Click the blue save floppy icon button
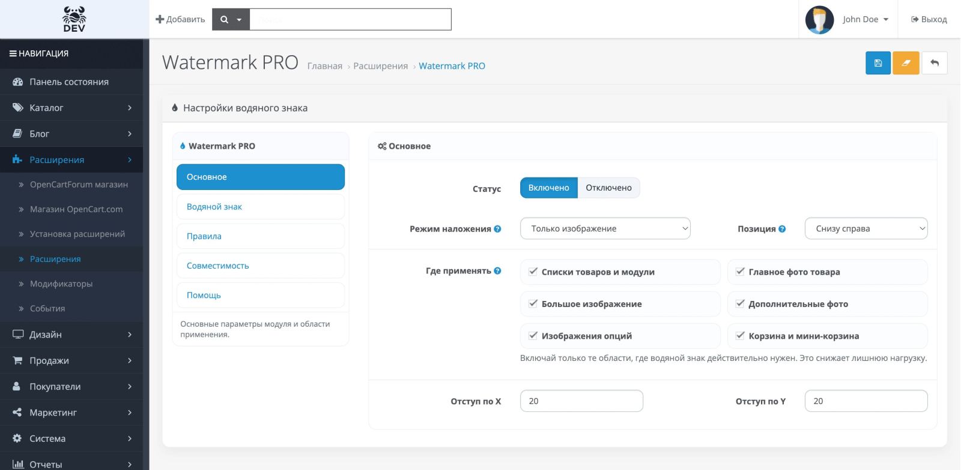The image size is (961, 470). (878, 63)
